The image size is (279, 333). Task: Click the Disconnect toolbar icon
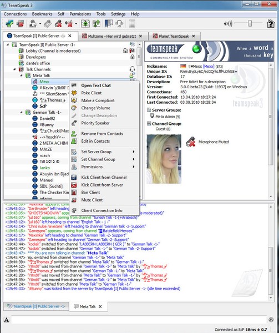[21, 23]
